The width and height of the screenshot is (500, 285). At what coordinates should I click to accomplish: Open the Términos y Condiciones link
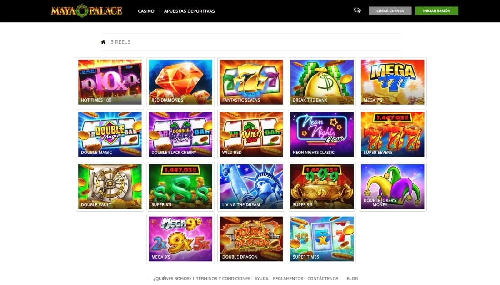click(x=223, y=279)
